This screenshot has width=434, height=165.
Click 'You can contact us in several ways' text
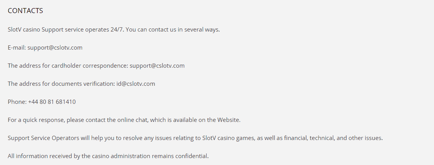coord(173,30)
